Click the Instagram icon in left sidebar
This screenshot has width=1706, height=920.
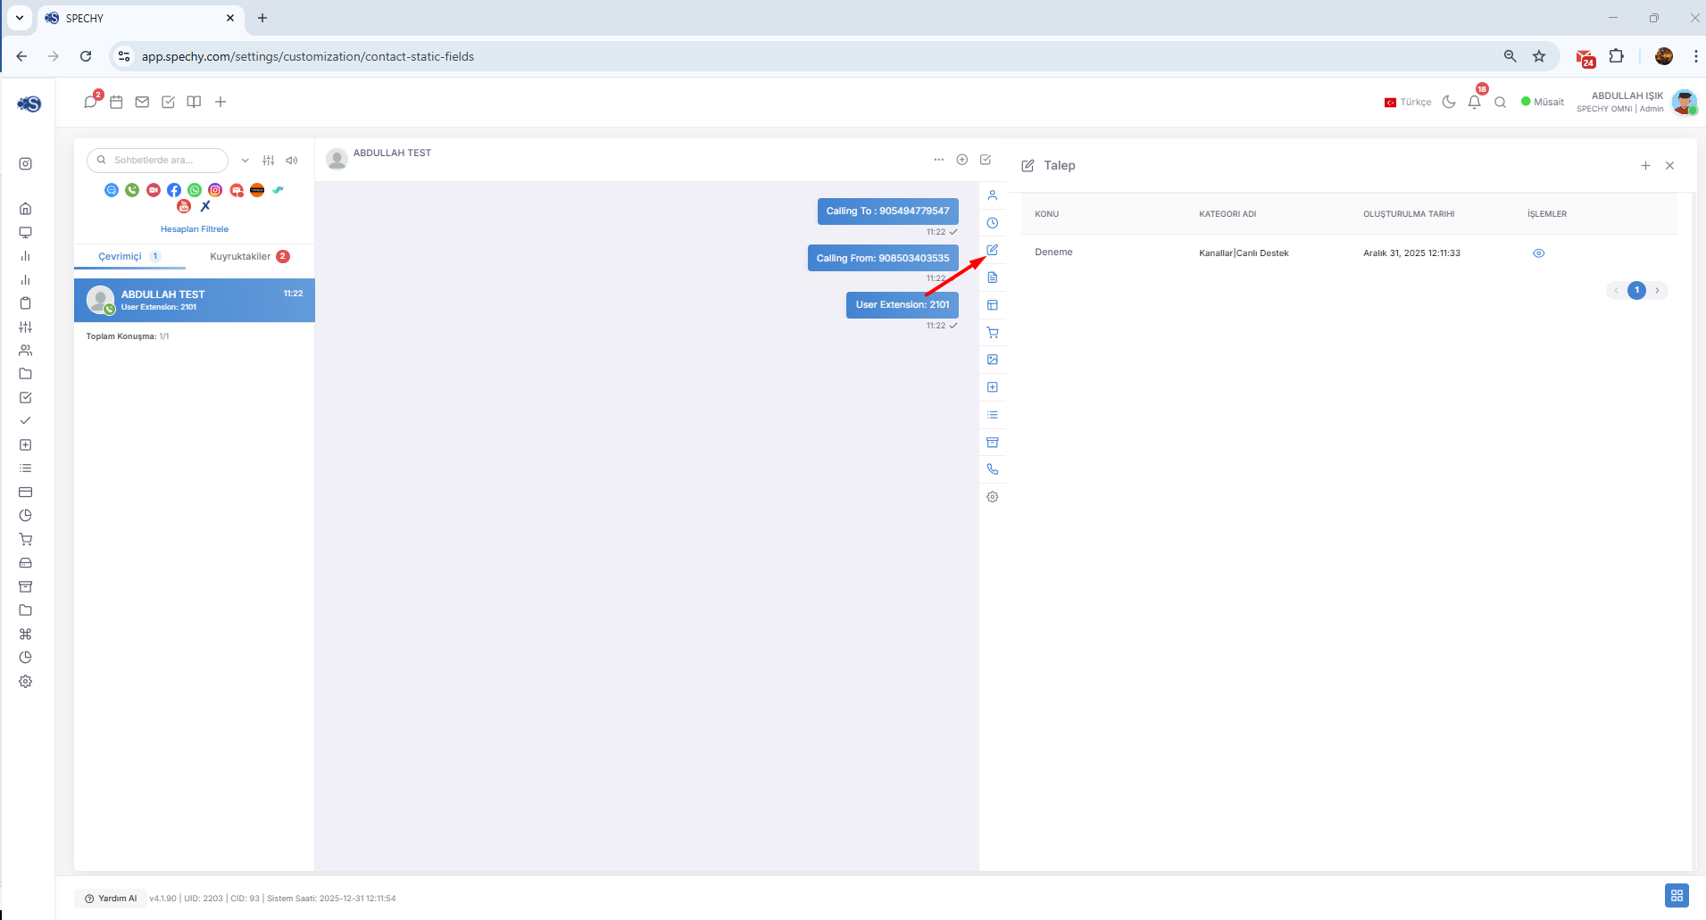pyautogui.click(x=26, y=164)
